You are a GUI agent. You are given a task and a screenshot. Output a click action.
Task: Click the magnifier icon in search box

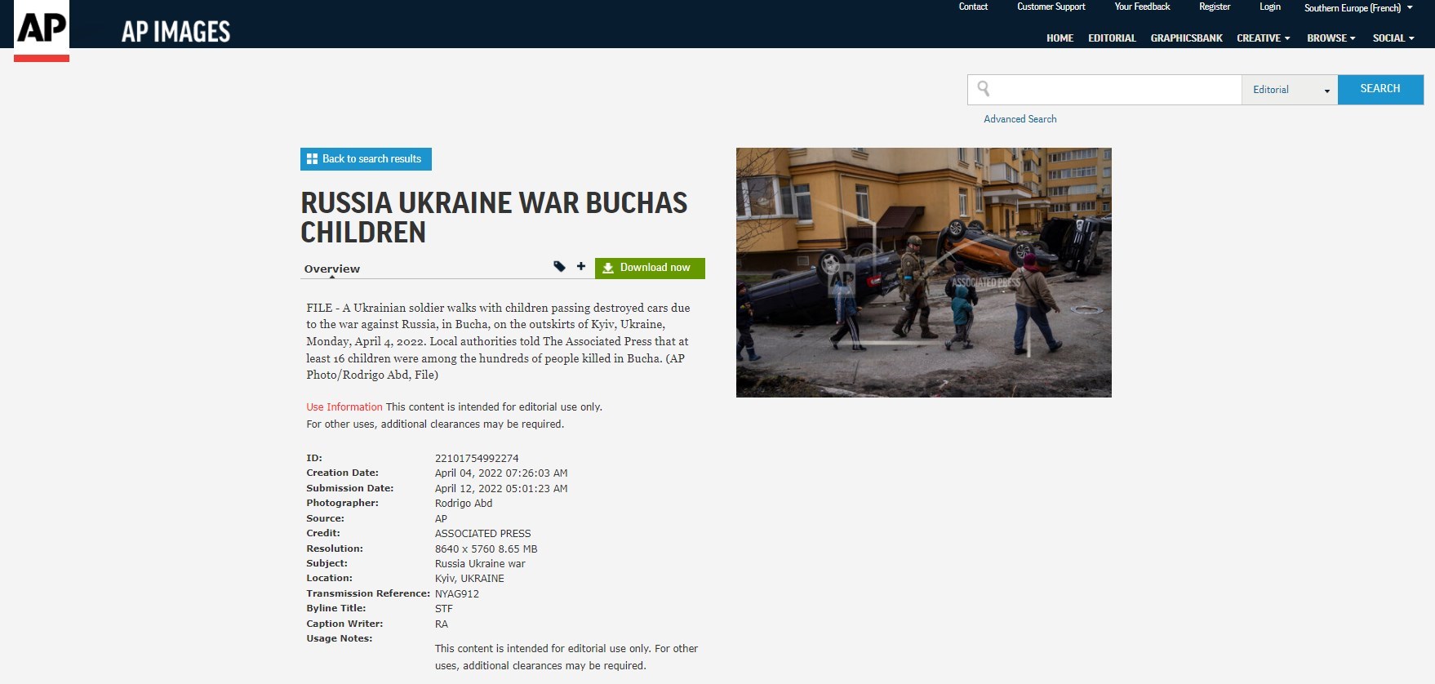click(x=984, y=88)
